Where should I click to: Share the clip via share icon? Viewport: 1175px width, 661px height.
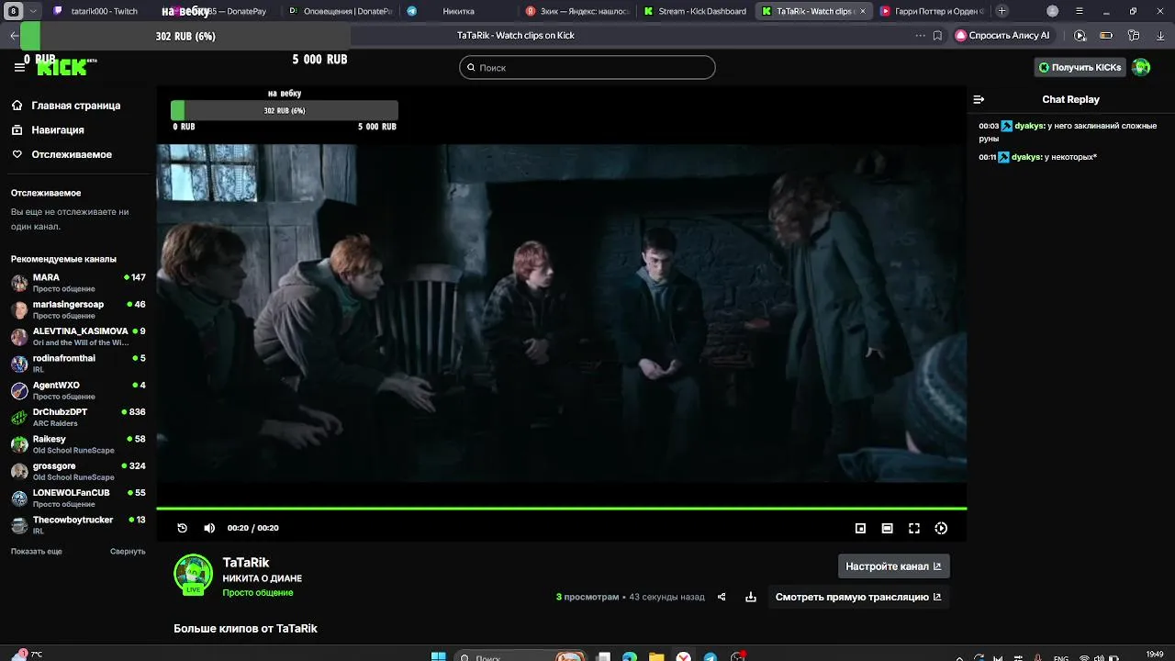point(722,597)
